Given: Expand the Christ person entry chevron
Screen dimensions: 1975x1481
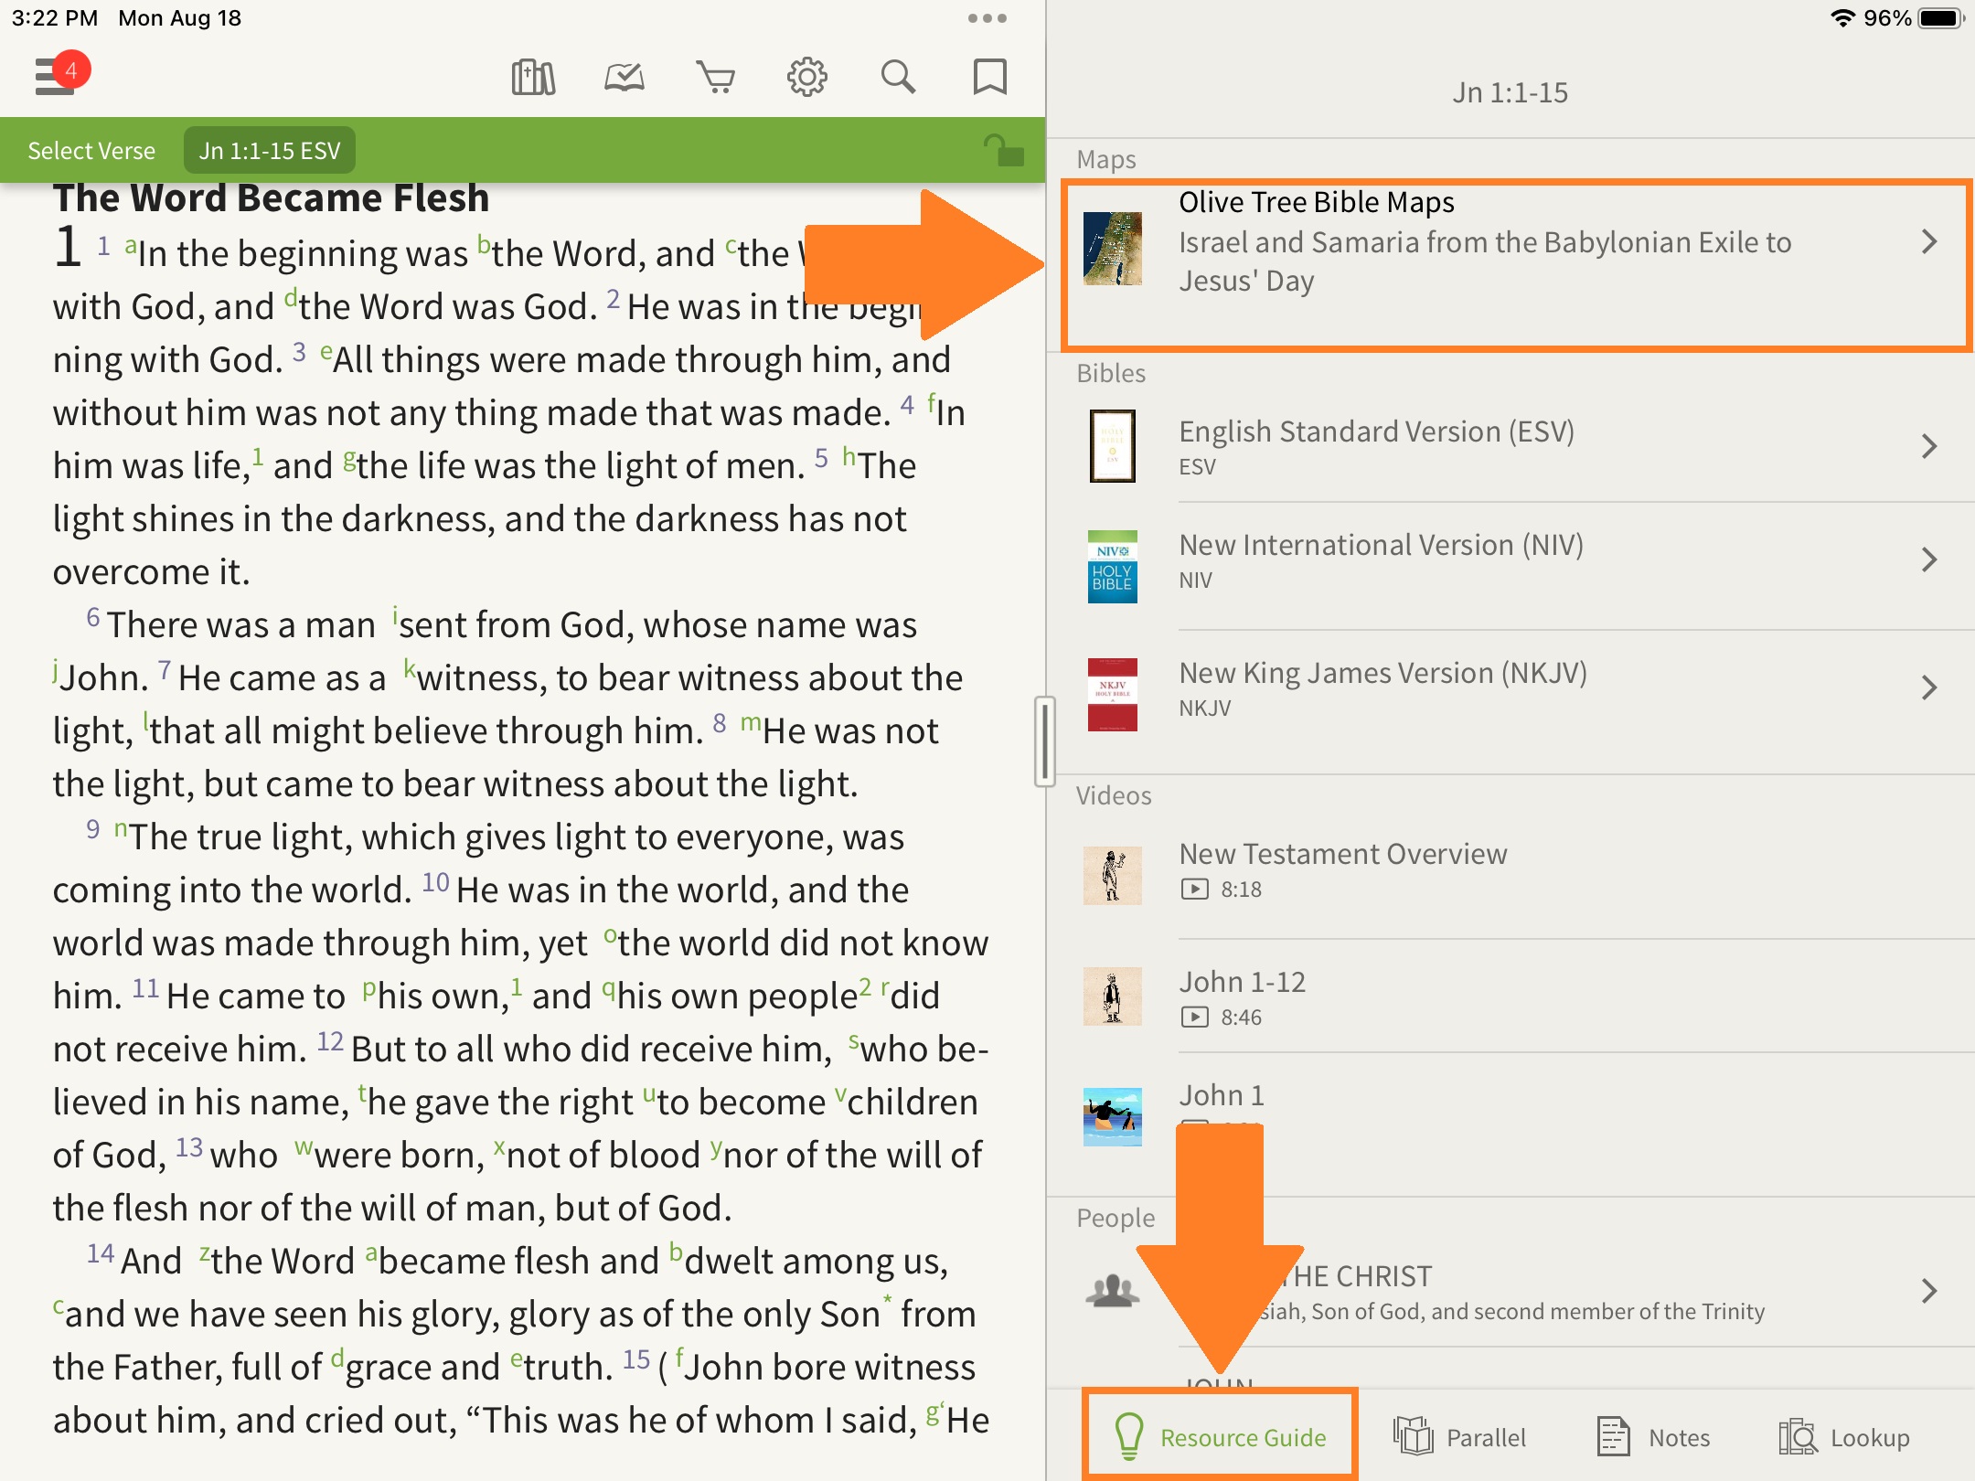Looking at the screenshot, I should [1929, 1291].
